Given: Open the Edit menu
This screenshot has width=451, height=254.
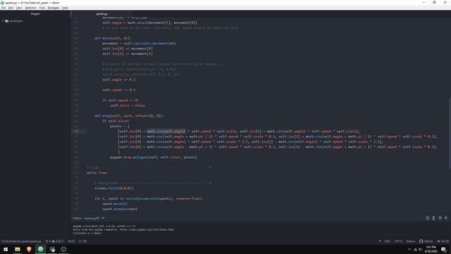Looking at the screenshot, I should 11,8.
